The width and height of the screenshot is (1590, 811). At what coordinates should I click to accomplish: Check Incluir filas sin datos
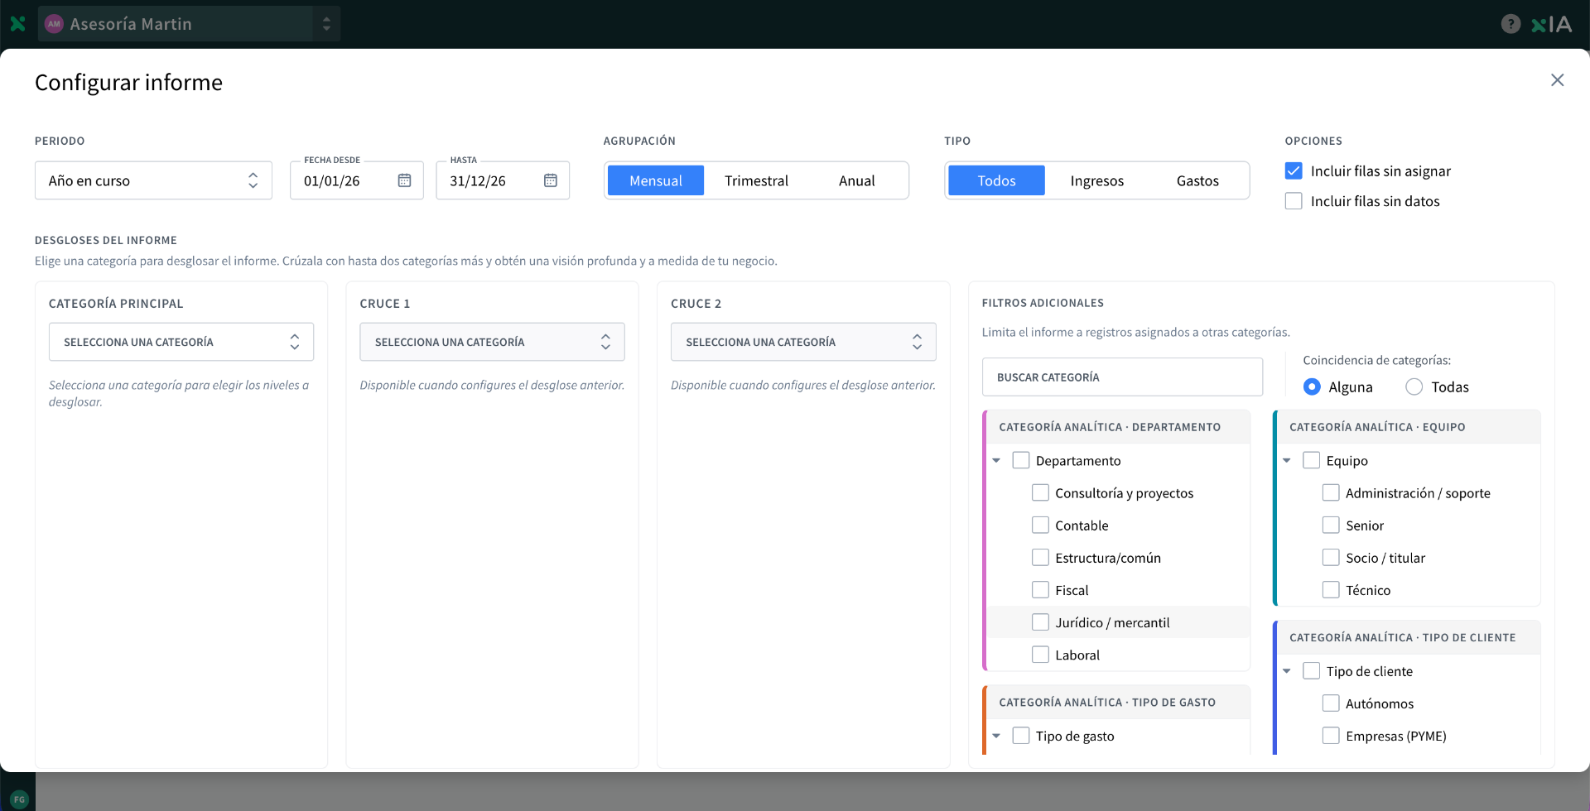point(1294,201)
